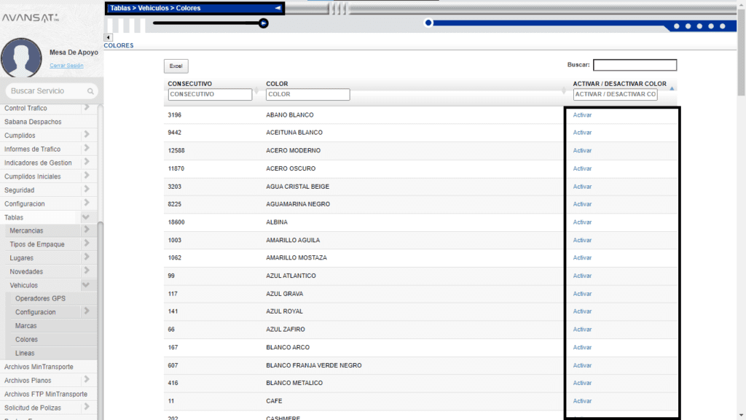Open the Marcas menu item
Screen dimensions: 746x420
tap(26, 326)
